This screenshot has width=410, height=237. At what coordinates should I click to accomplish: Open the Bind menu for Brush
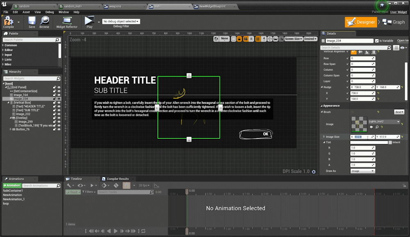(399, 112)
